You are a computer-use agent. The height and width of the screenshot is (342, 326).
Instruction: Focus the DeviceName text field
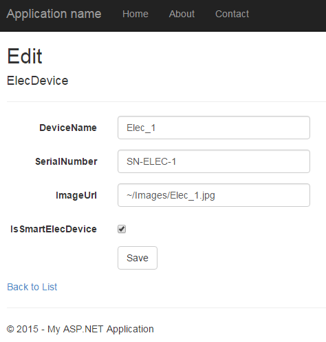click(x=214, y=128)
